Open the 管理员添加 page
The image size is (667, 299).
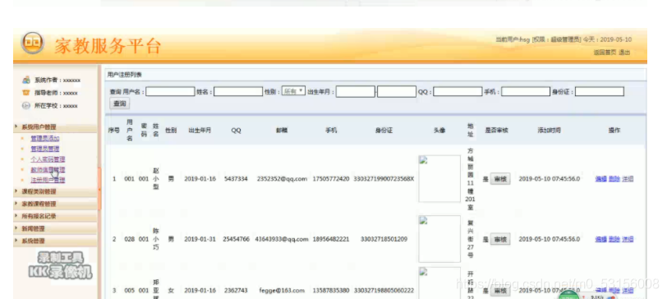tap(44, 138)
